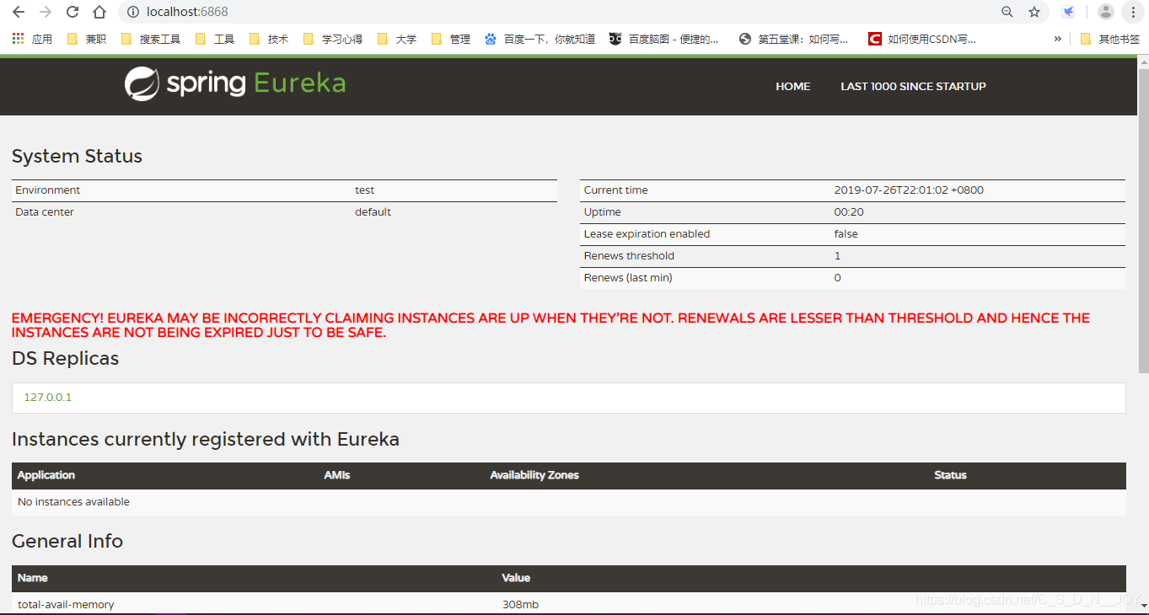Open the 管理 bookmark folder
Viewport: 1149px width, 615px height.
click(x=450, y=39)
